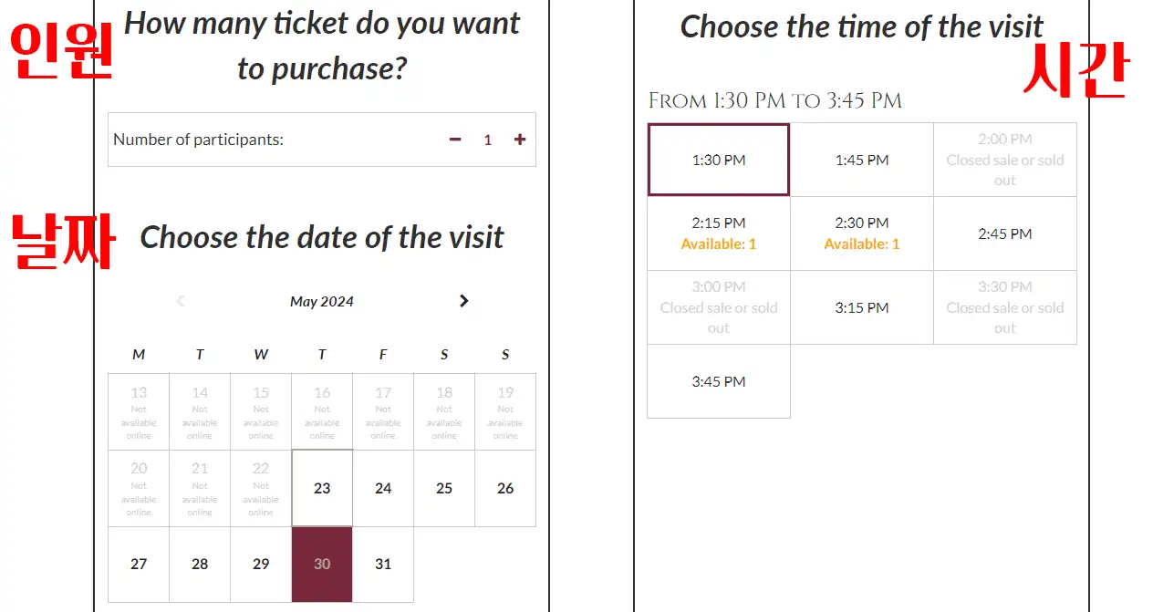Pick the 3:15 PM time slot
Screen dimensions: 1153x612
(862, 307)
